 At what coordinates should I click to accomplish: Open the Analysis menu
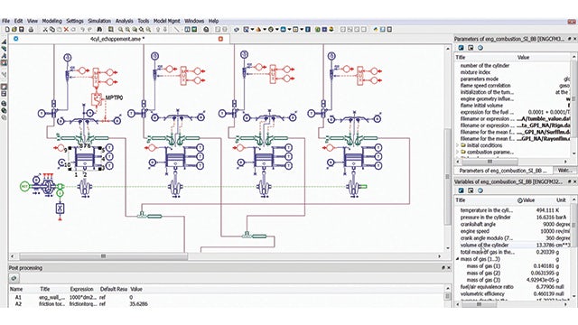[x=125, y=21]
